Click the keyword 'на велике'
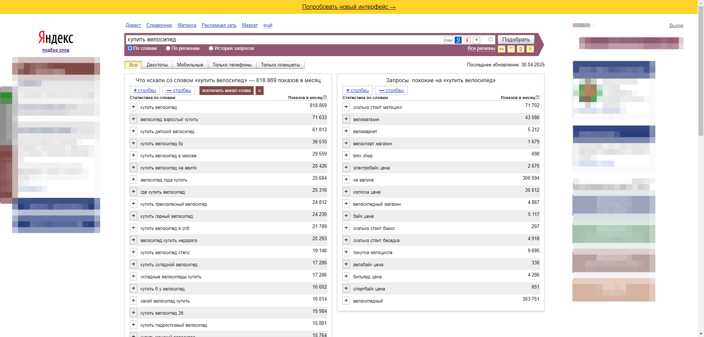704x337 pixels. (x=363, y=180)
